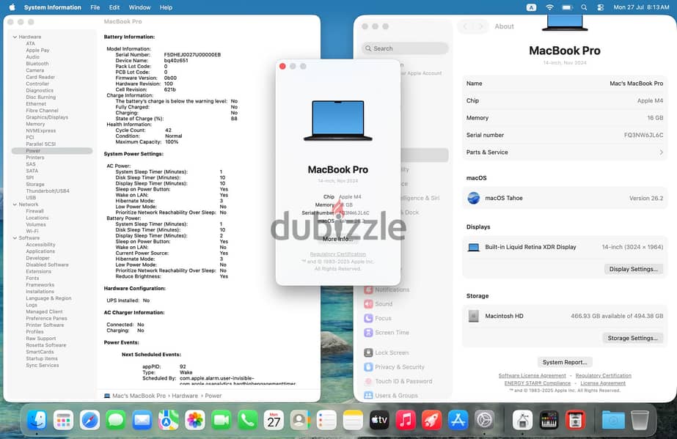Open Messages in the Dock
The height and width of the screenshot is (439, 677).
(116, 420)
